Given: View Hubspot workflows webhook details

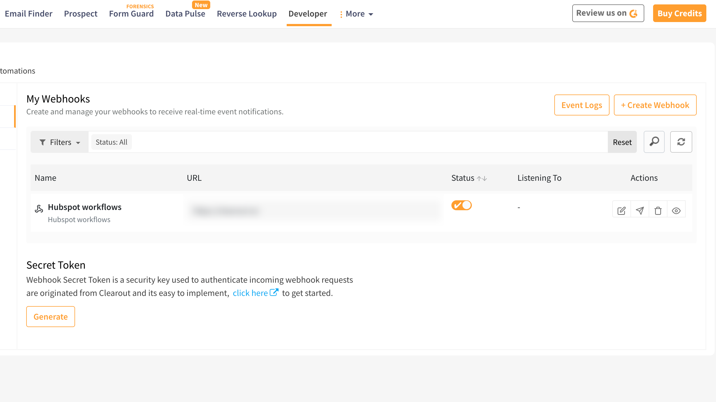Looking at the screenshot, I should [676, 211].
